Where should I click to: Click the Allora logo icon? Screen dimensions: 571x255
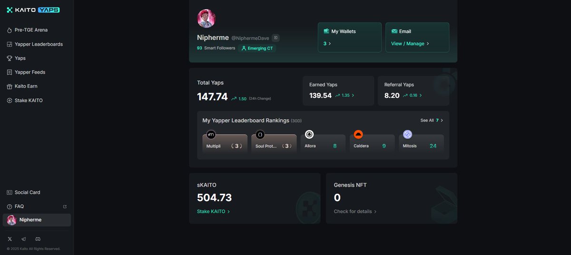(x=309, y=134)
